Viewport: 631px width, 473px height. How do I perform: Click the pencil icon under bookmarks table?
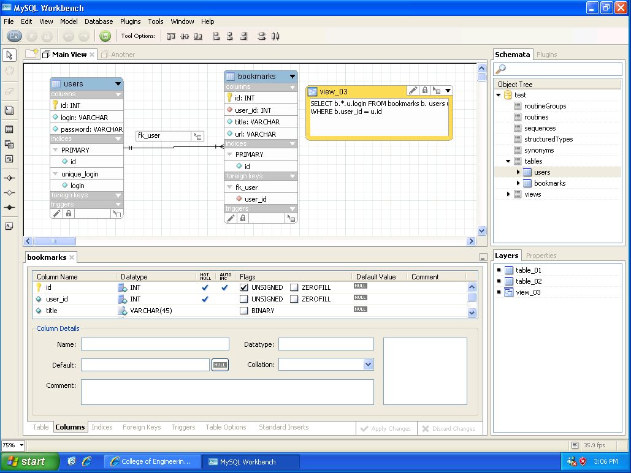click(x=231, y=218)
